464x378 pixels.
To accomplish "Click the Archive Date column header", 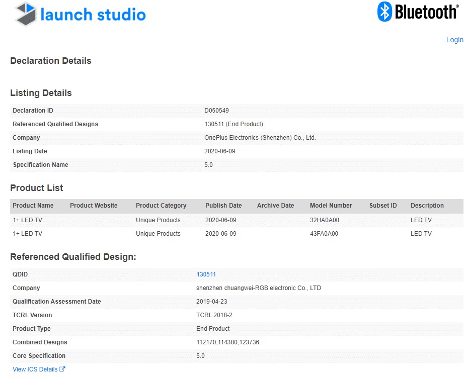I will [x=275, y=206].
